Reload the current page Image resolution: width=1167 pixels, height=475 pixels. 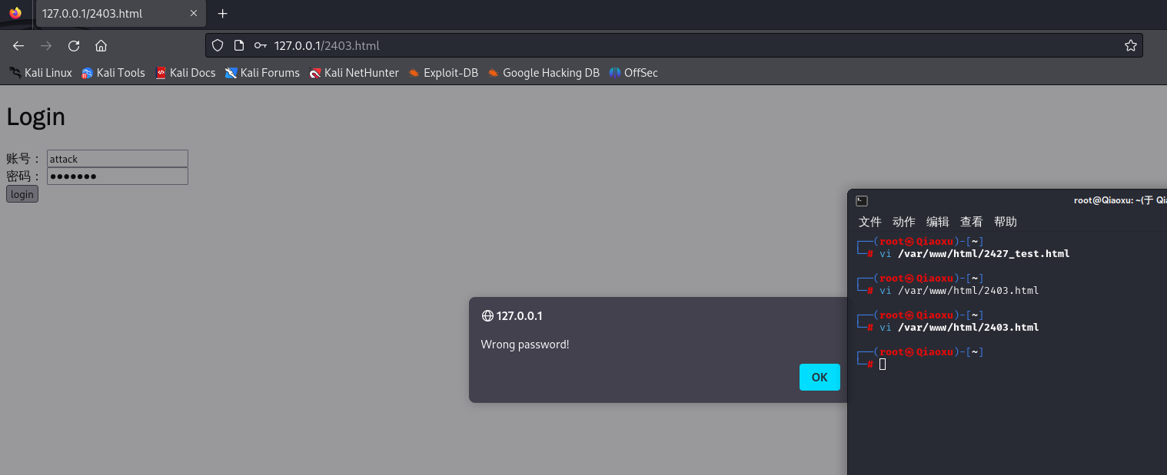[74, 45]
